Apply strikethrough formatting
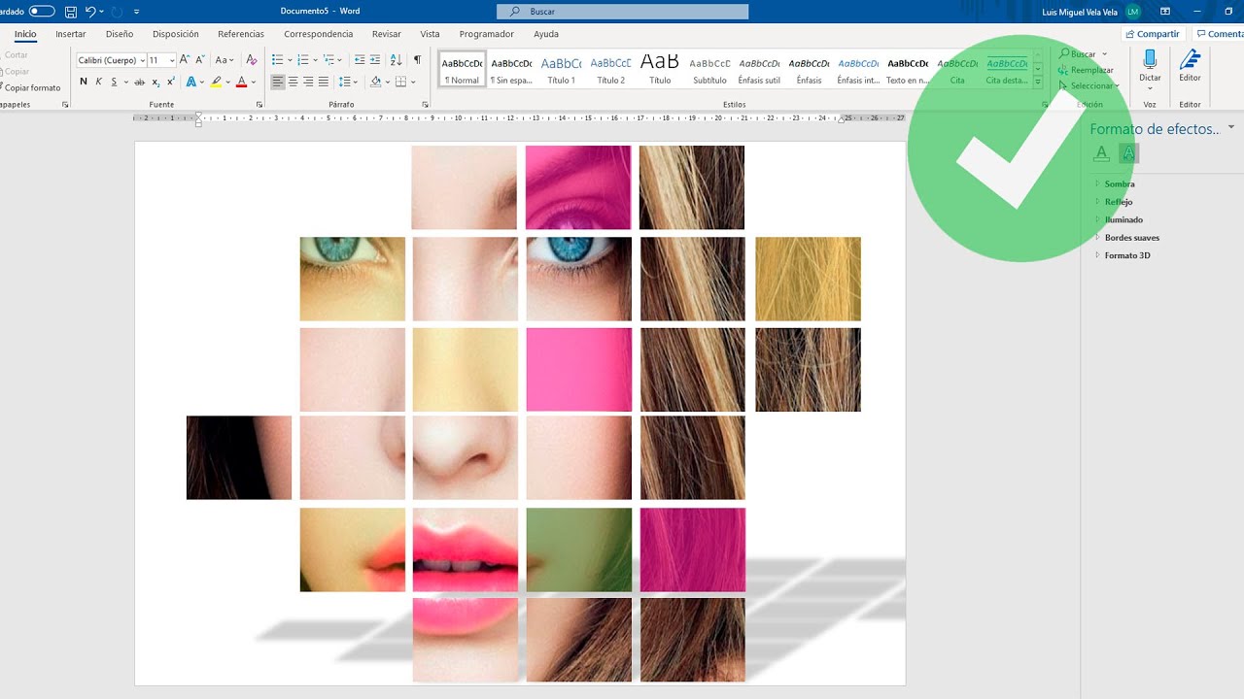The height and width of the screenshot is (699, 1244). [x=140, y=82]
